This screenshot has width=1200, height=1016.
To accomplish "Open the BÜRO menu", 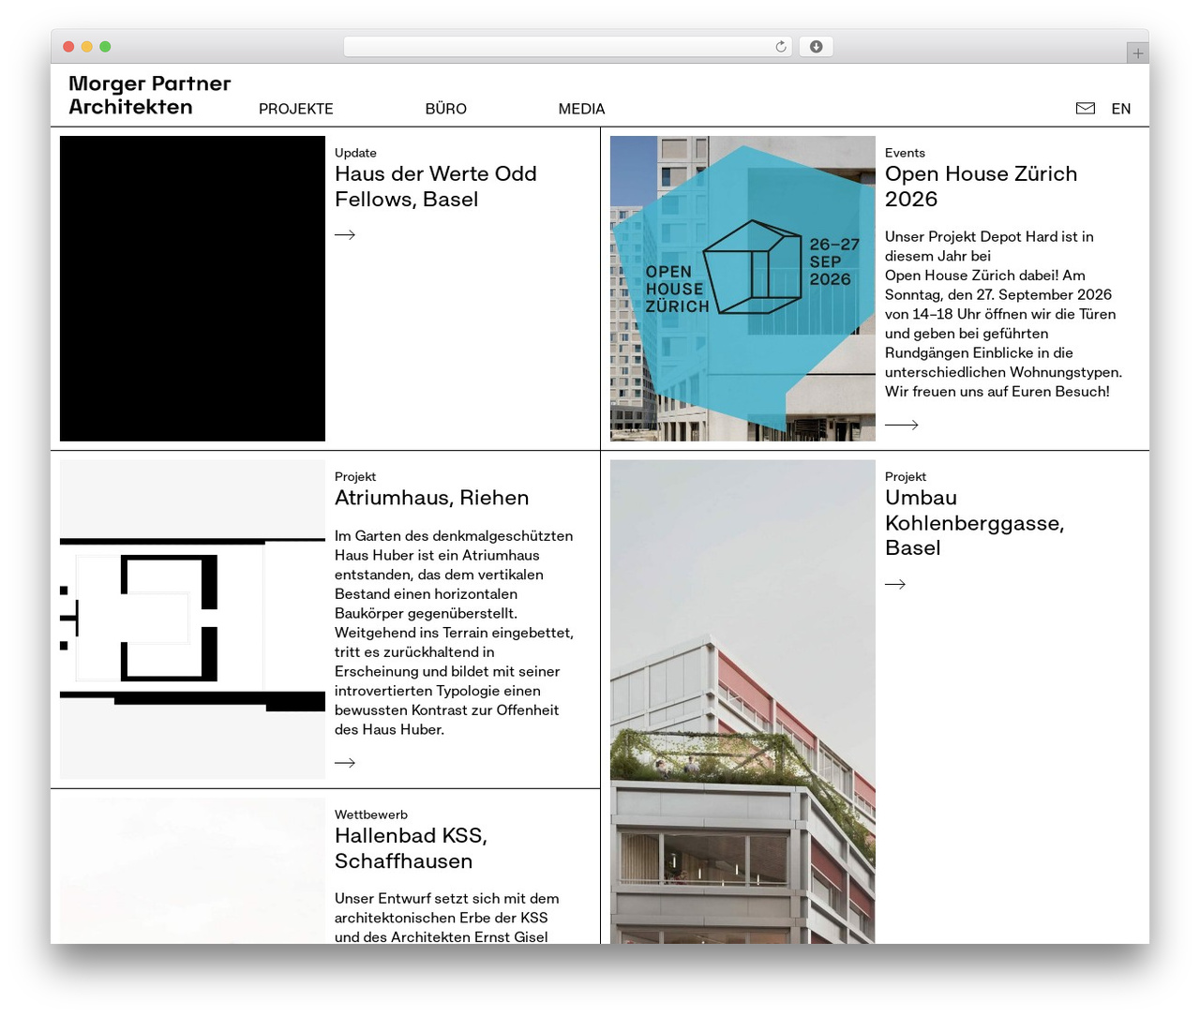I will point(446,109).
